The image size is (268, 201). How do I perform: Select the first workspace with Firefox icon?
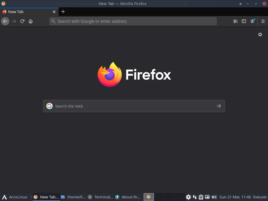(x=149, y=197)
